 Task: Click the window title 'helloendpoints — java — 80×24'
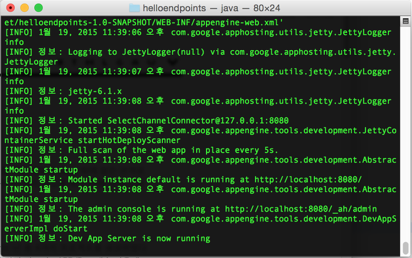tap(211, 8)
